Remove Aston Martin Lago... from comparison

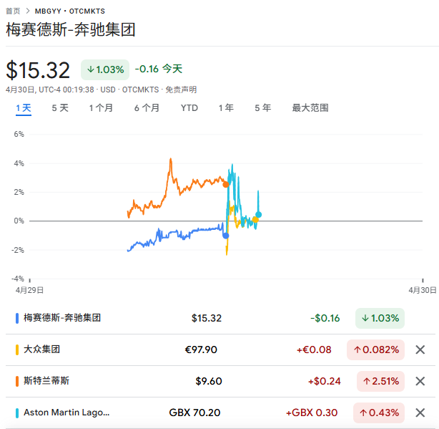[420, 413]
